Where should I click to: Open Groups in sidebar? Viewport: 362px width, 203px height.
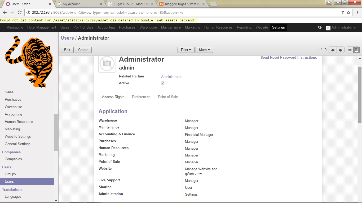pyautogui.click(x=10, y=174)
